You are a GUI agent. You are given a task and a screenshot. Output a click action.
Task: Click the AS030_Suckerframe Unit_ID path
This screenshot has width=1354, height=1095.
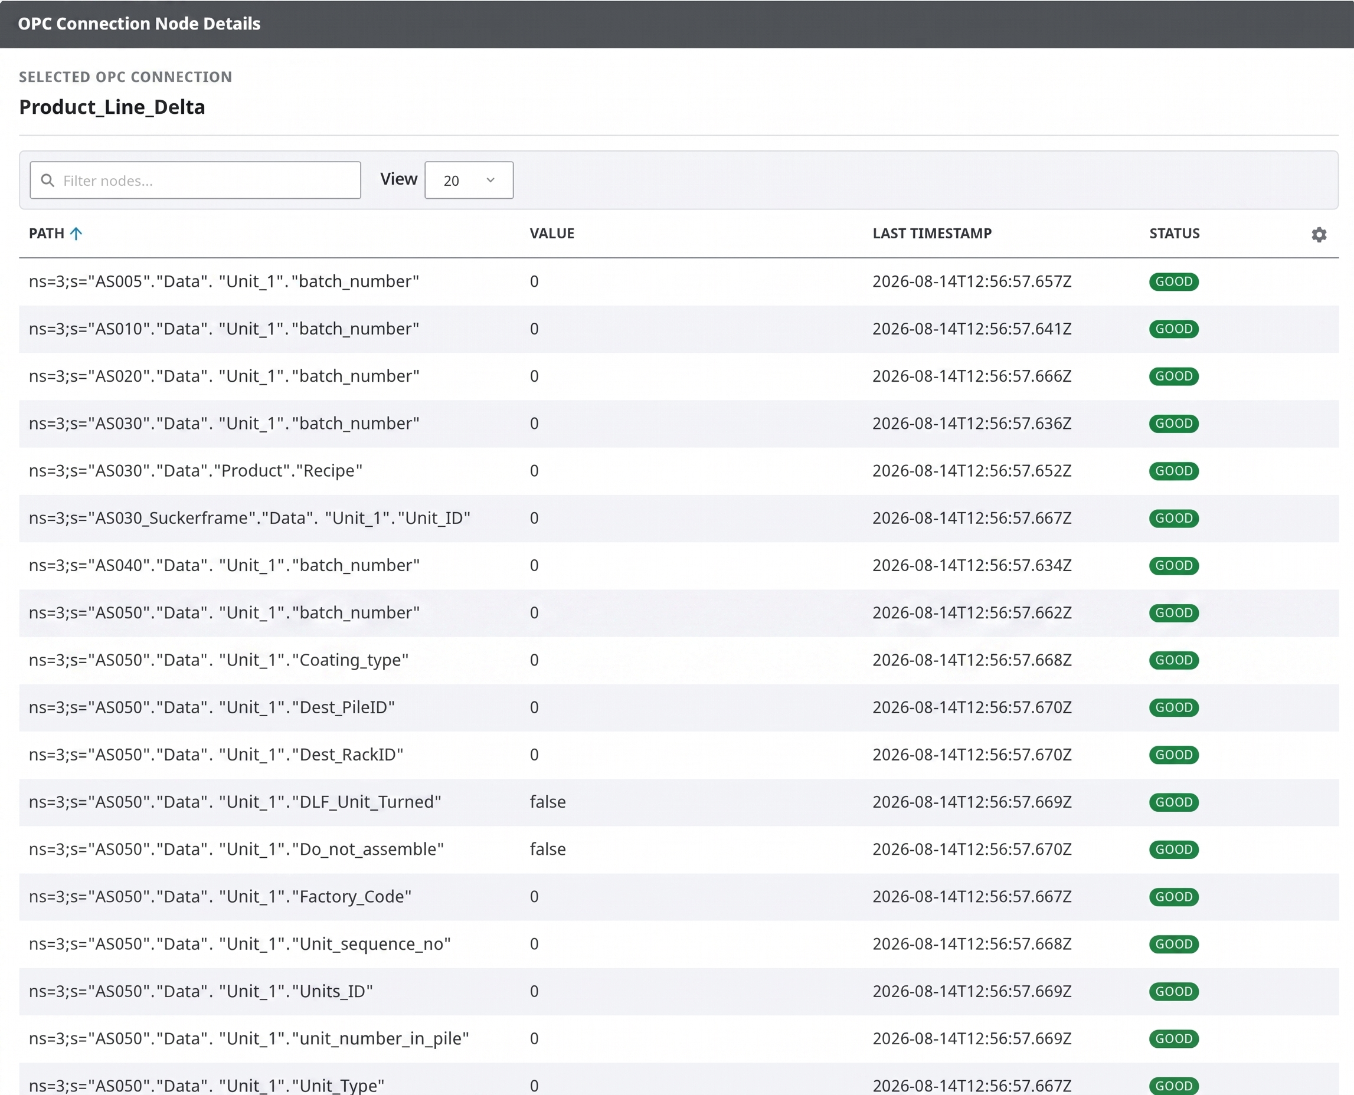click(x=250, y=518)
